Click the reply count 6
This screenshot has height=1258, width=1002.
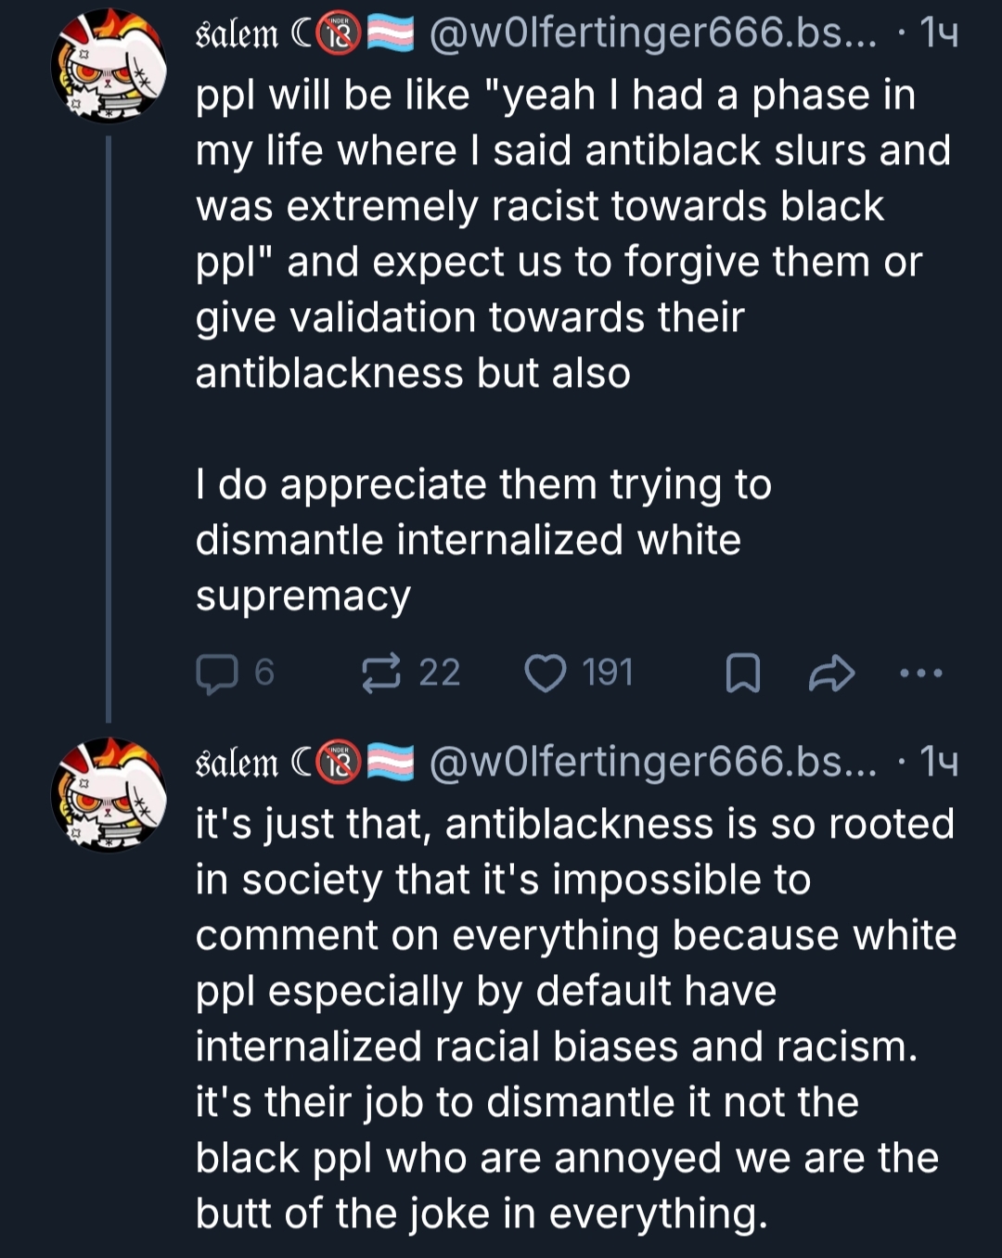coord(264,674)
